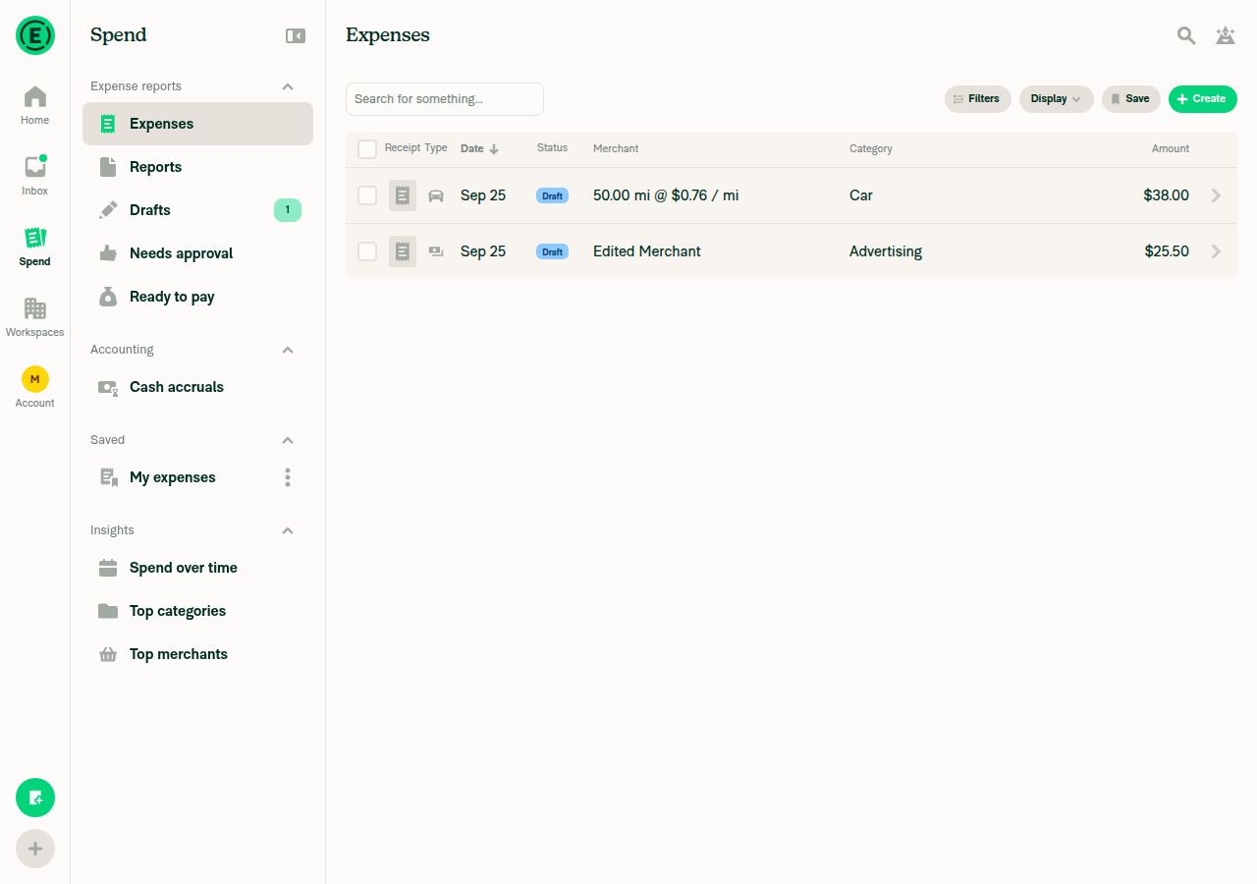
Task: Check the Edited Merchant expense checkbox
Action: click(367, 251)
